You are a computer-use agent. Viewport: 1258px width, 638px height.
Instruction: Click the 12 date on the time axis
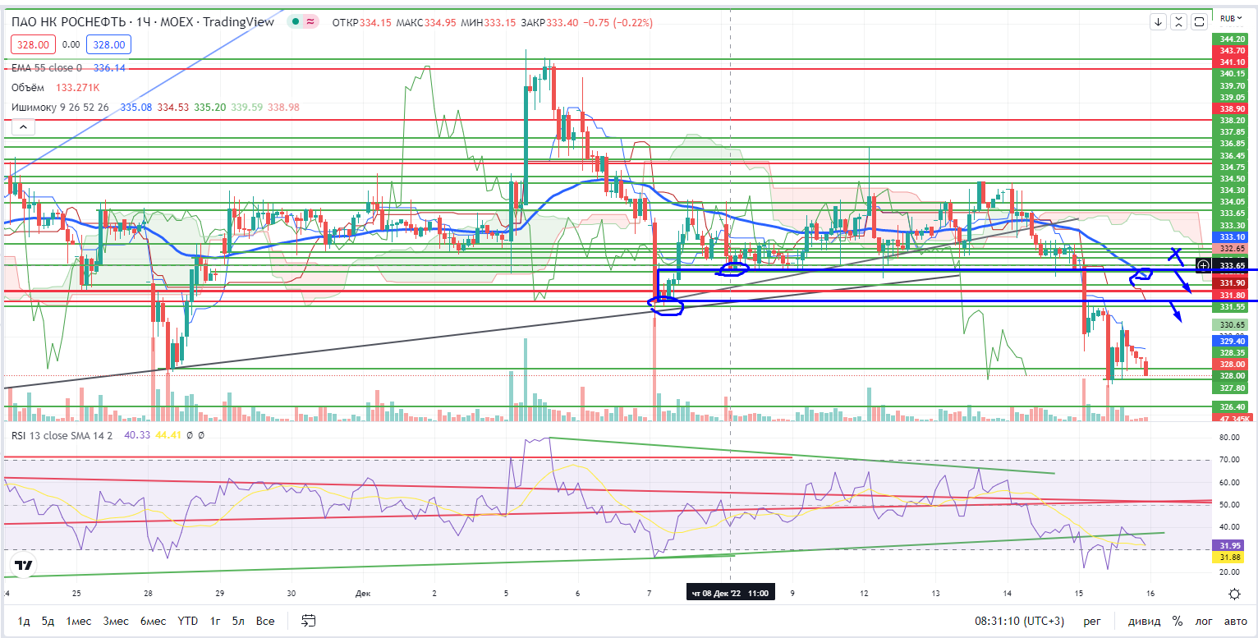pos(864,593)
